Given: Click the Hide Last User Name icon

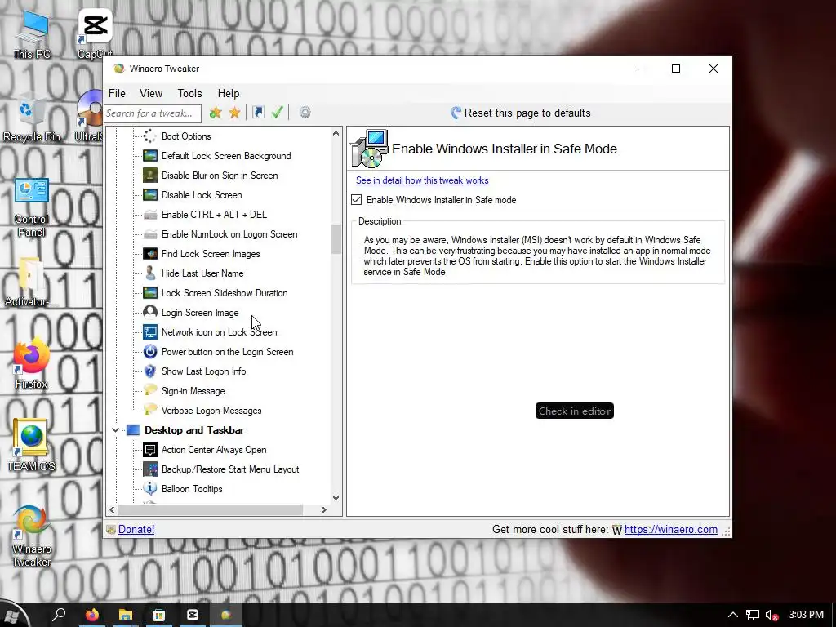Looking at the screenshot, I should 150,273.
